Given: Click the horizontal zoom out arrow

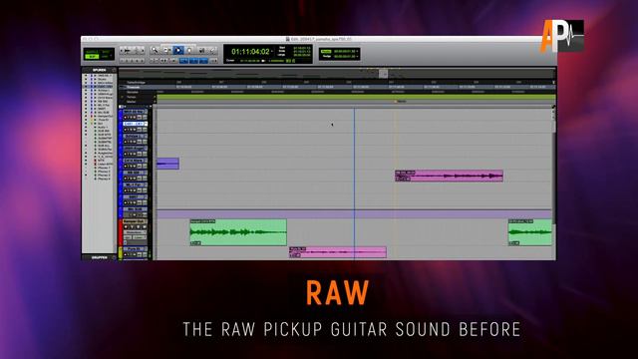Looking at the screenshot, I should tap(123, 51).
